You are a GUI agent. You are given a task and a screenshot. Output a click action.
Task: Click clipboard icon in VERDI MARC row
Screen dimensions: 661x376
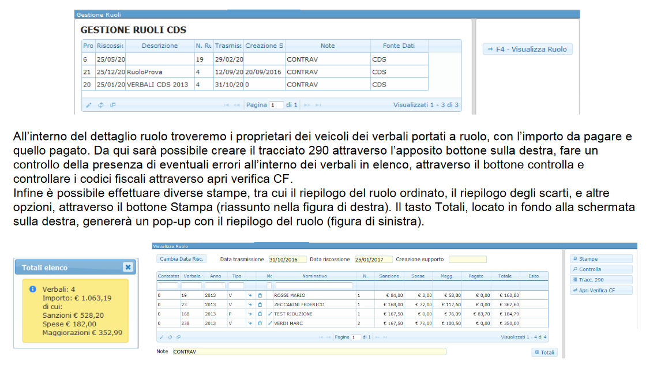(x=260, y=324)
